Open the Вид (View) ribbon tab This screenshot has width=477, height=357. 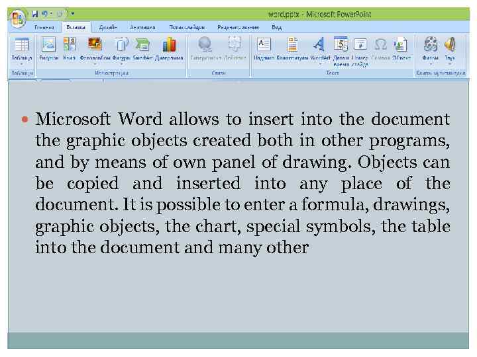pos(276,27)
